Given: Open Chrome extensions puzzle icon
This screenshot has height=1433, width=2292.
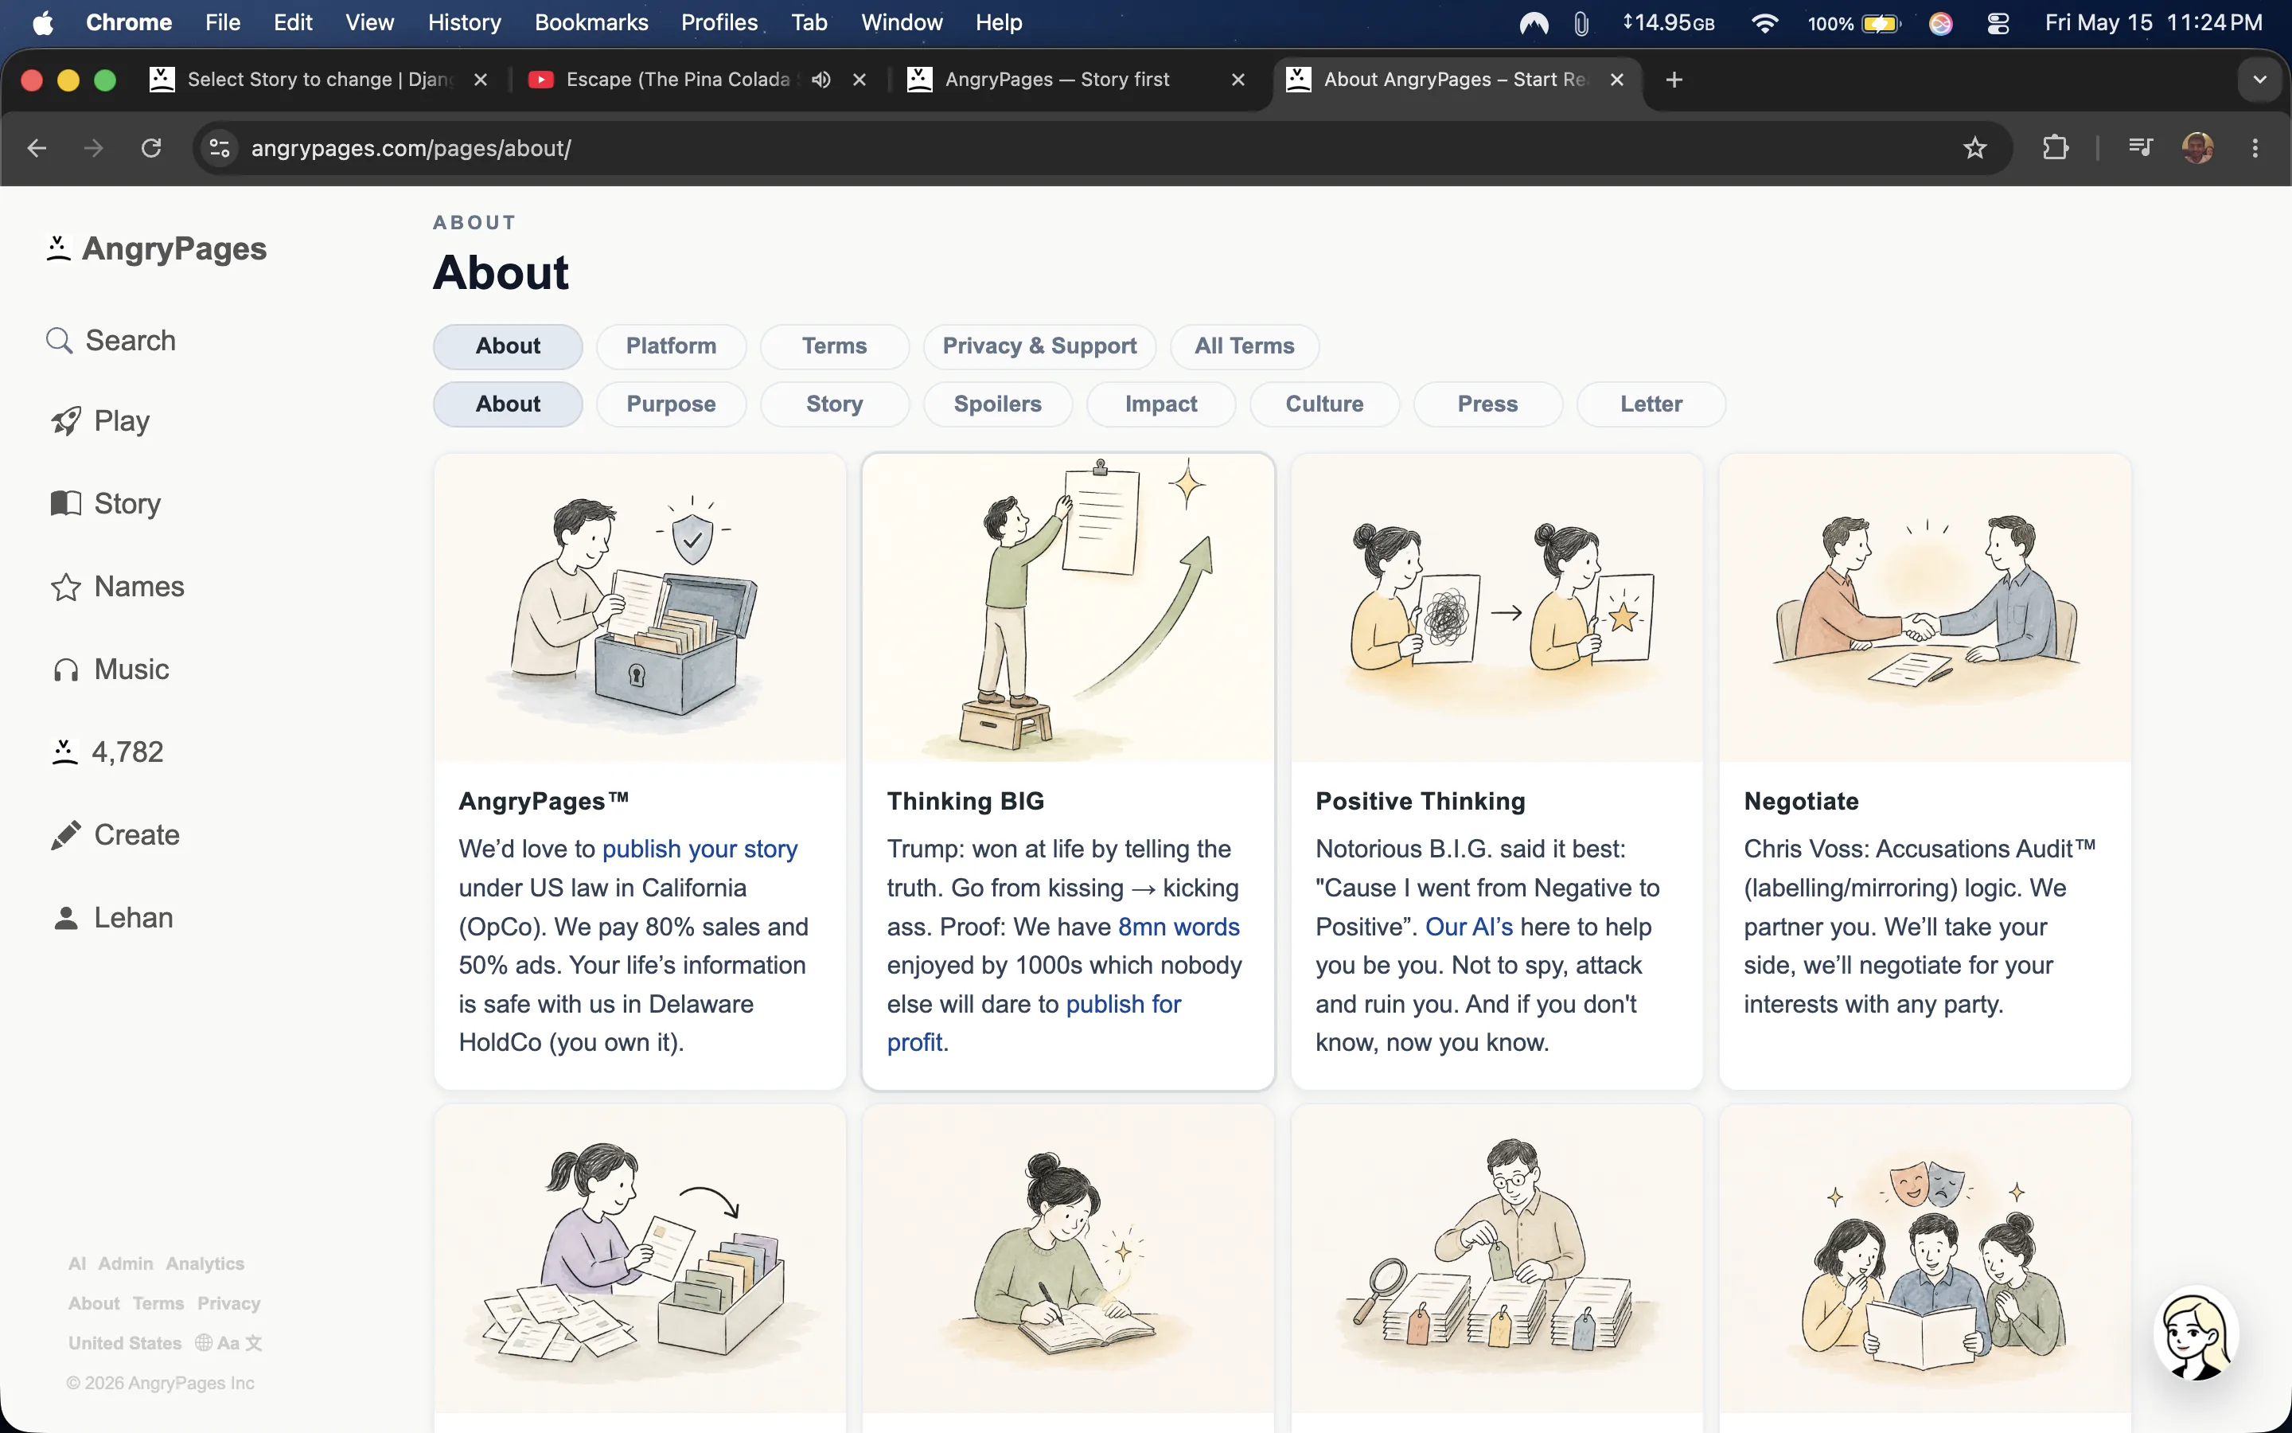Looking at the screenshot, I should point(2055,148).
